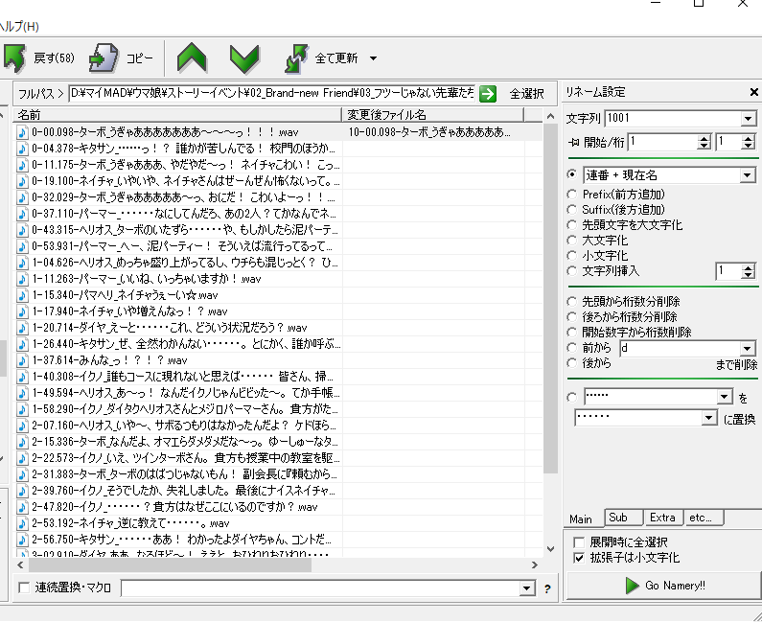Select file 0-00.098-ターボ_うぎゃああ wav icon
This screenshot has height=622, width=762.
[x=22, y=132]
